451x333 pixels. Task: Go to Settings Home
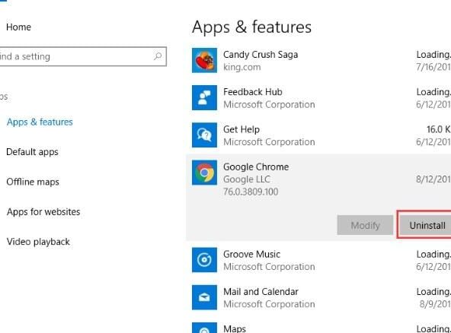coord(19,27)
